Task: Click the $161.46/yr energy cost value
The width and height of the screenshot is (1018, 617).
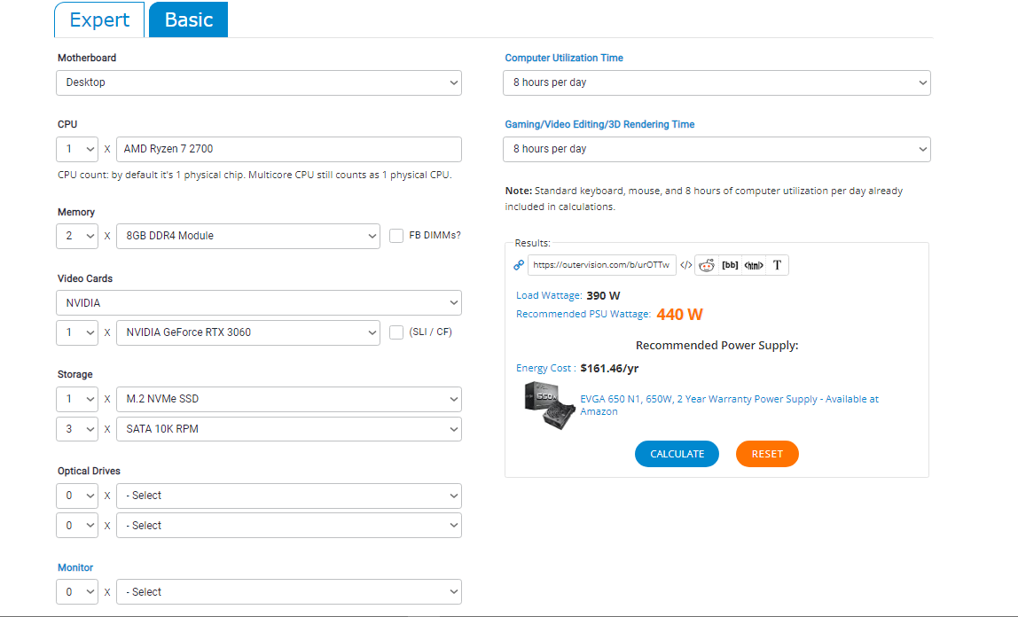Action: pyautogui.click(x=609, y=369)
